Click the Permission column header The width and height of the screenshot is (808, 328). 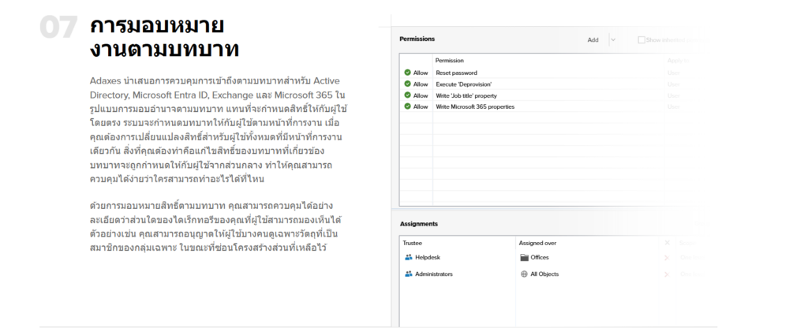click(450, 60)
